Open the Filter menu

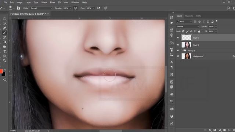(53, 3)
